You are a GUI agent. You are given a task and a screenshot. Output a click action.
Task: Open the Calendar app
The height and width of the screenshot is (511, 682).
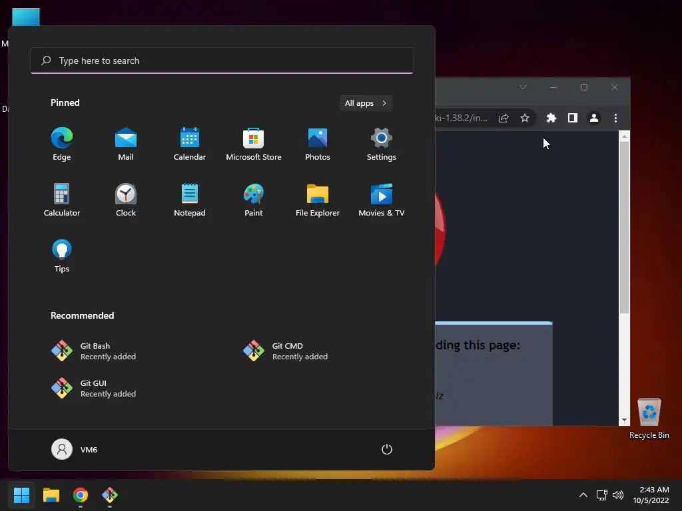coord(190,144)
